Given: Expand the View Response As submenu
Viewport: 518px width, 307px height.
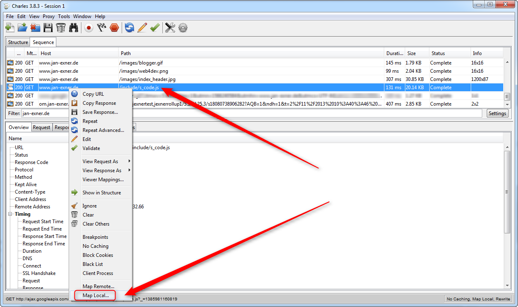Looking at the screenshot, I should [102, 171].
